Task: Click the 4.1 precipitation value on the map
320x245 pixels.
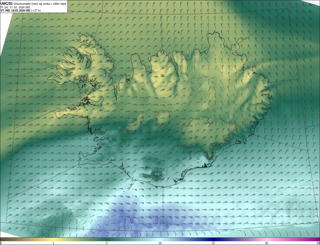Action: pyautogui.click(x=189, y=53)
